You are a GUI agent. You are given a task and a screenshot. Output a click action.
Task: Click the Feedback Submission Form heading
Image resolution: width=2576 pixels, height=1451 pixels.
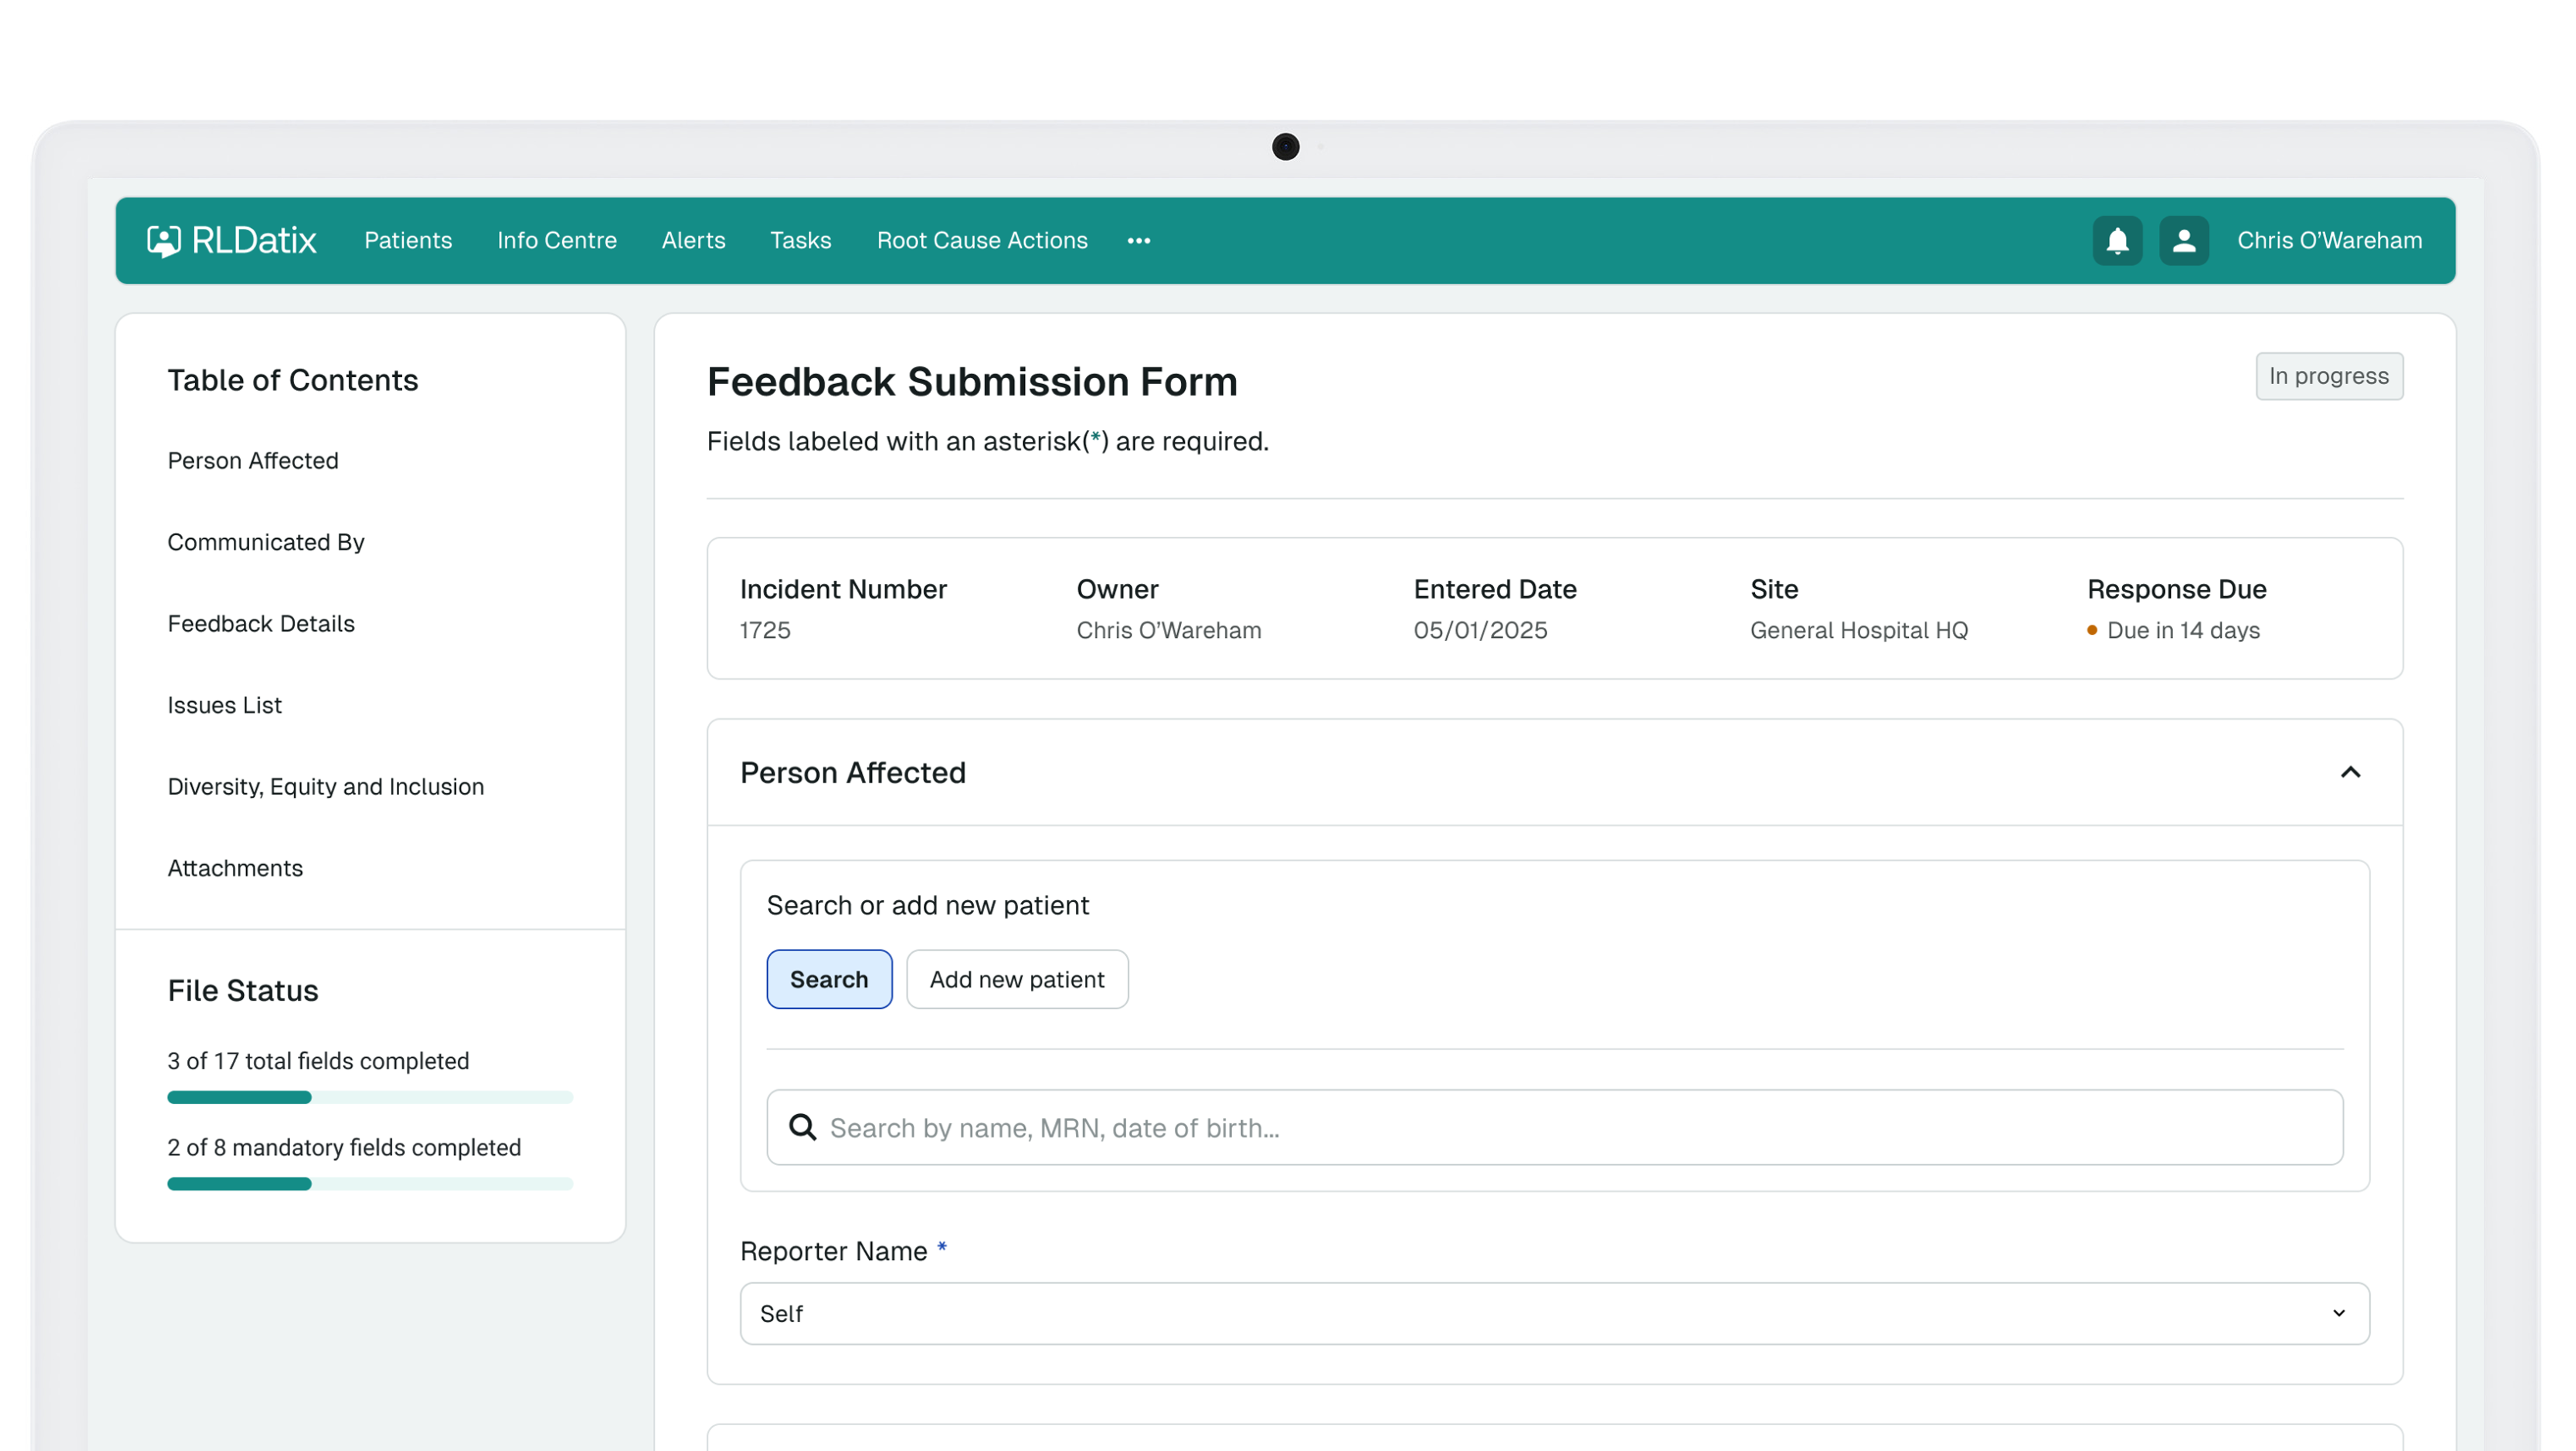pos(972,381)
